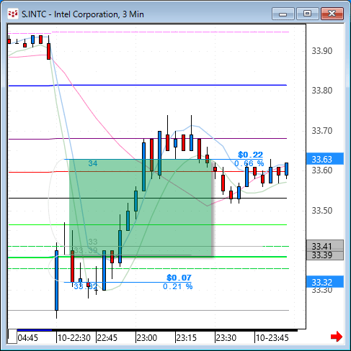Click the gray 33.41 price label
351x351 pixels.
(x=325, y=246)
